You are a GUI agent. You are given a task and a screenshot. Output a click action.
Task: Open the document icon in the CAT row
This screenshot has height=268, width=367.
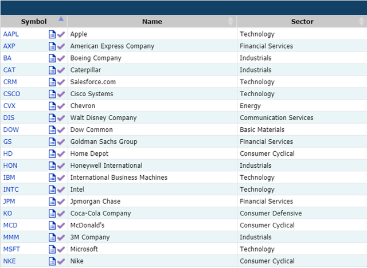52,70
